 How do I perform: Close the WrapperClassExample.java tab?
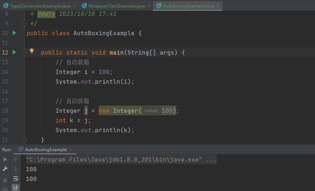click(149, 6)
